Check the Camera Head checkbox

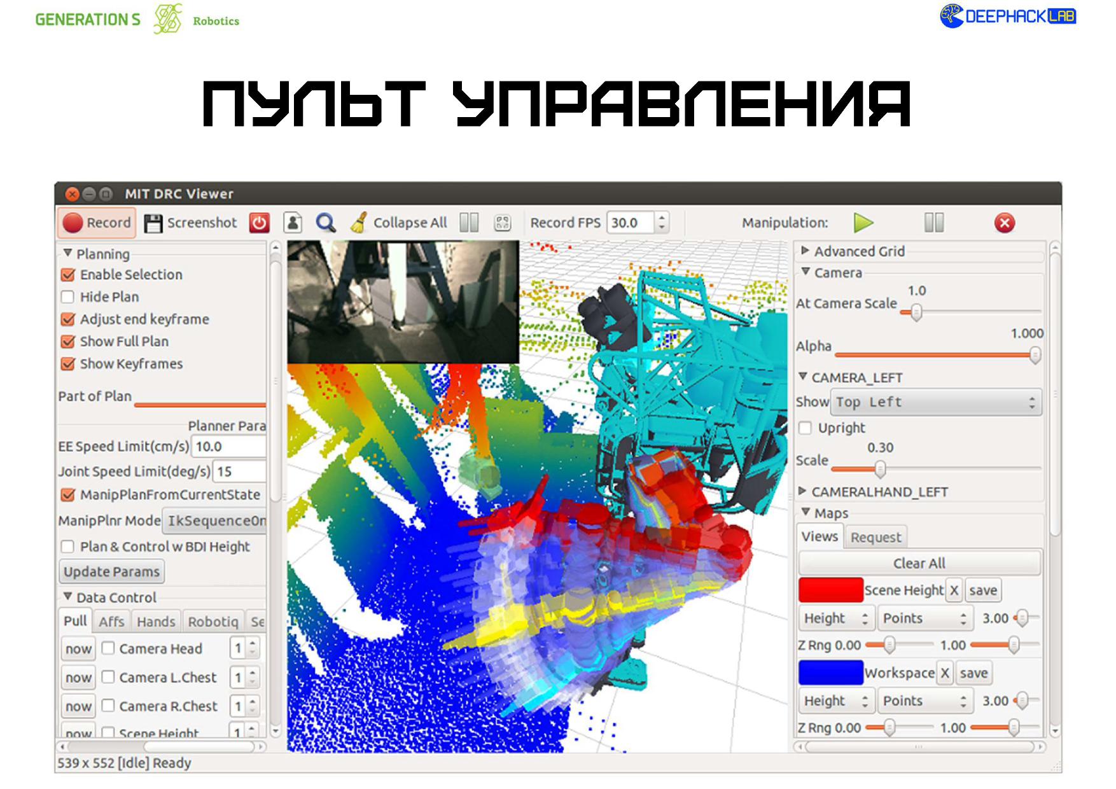point(108,648)
